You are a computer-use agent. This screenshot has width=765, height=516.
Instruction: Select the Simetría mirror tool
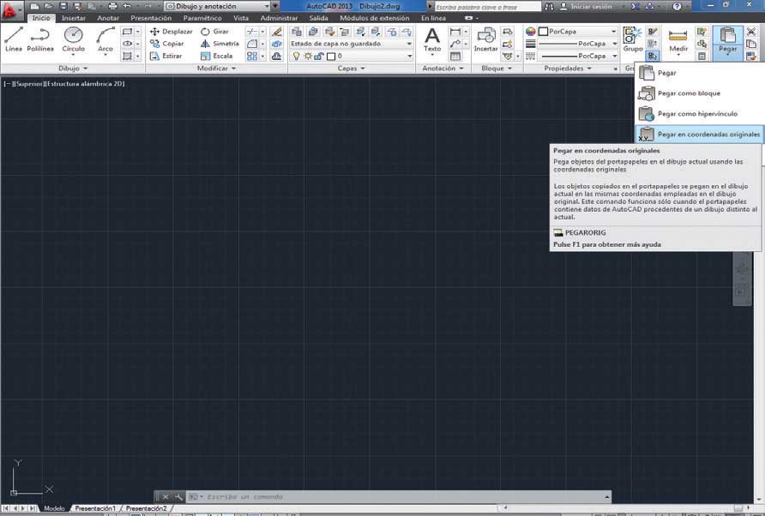pyautogui.click(x=220, y=44)
